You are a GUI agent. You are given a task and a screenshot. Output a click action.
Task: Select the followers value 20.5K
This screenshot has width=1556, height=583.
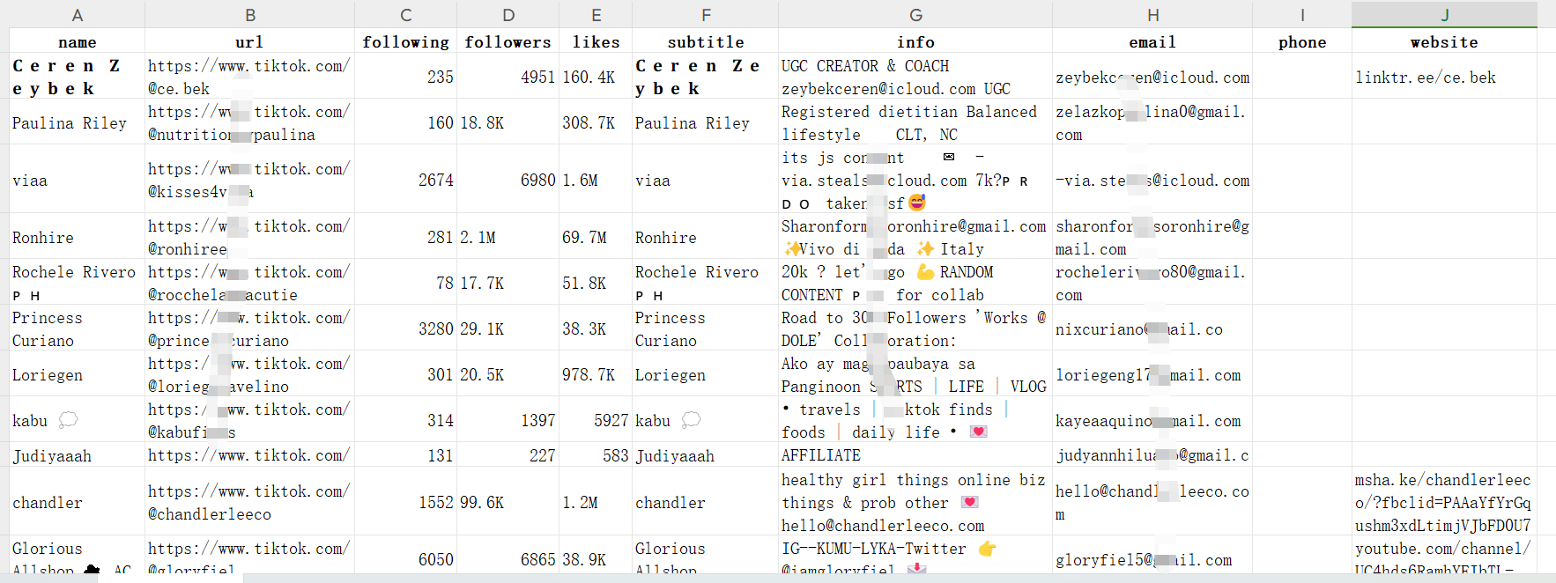[x=508, y=374]
